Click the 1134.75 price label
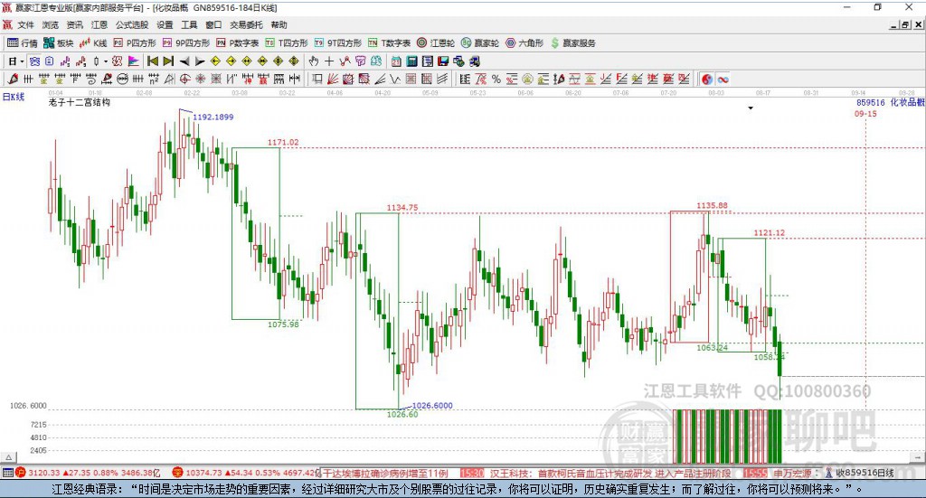The height and width of the screenshot is (498, 926). coord(402,207)
